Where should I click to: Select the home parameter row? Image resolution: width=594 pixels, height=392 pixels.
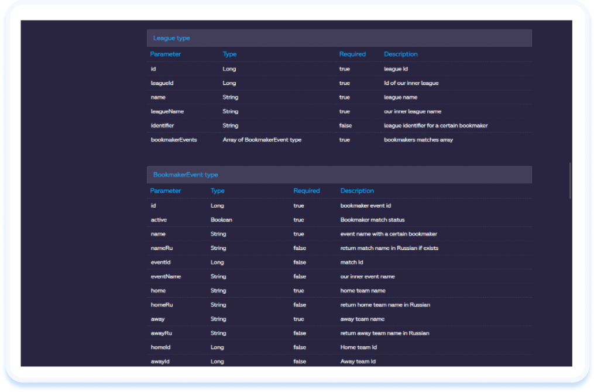[157, 290]
